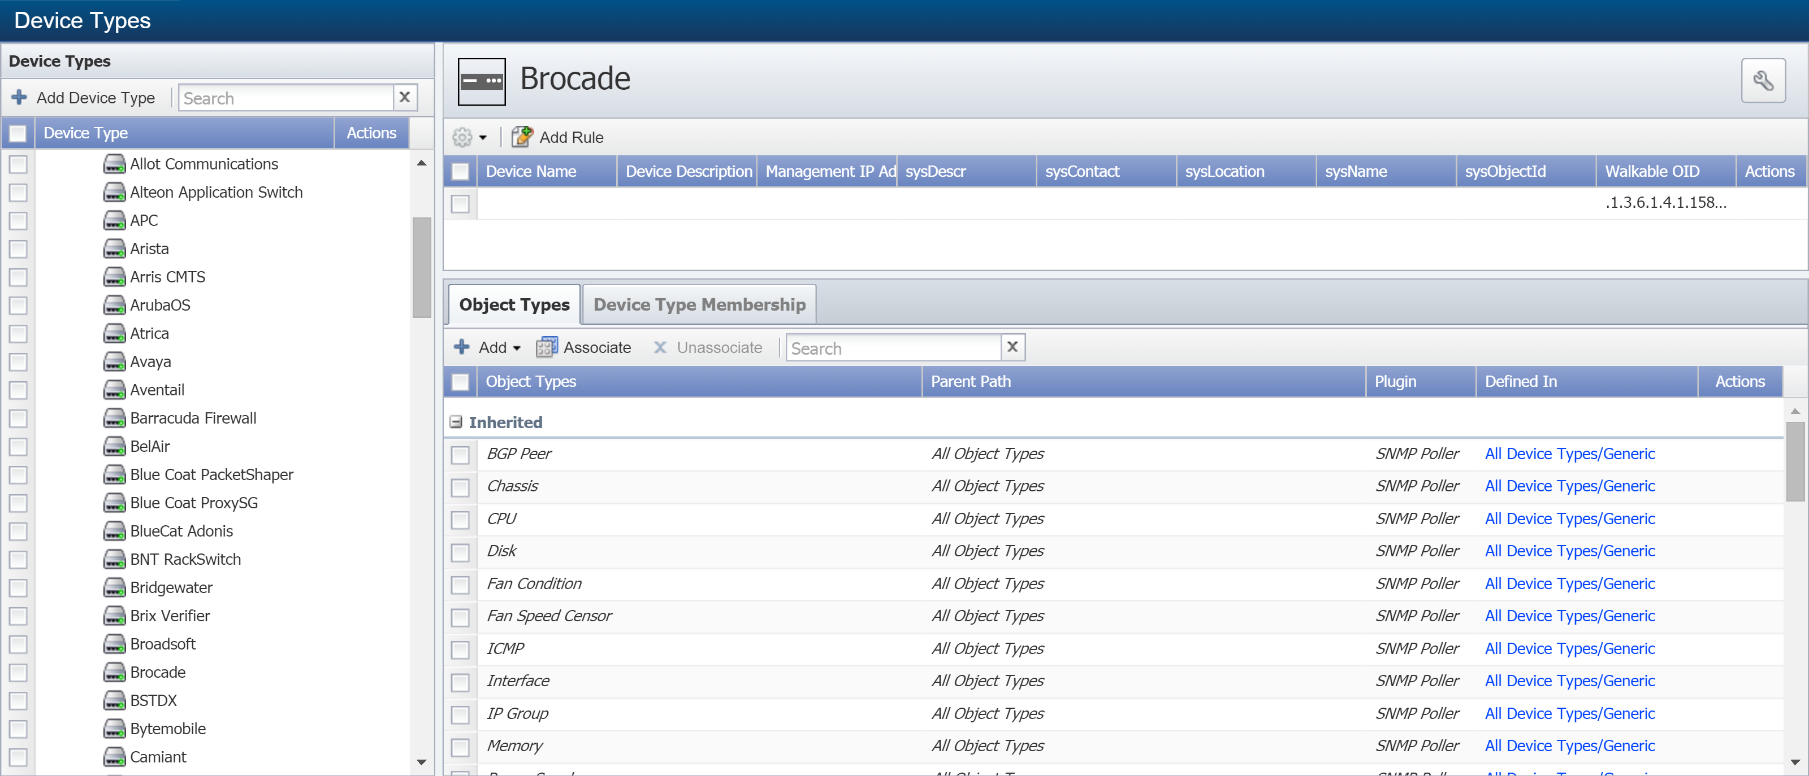The width and height of the screenshot is (1809, 776).
Task: Sort by the Parent Path column header
Action: pos(1143,382)
